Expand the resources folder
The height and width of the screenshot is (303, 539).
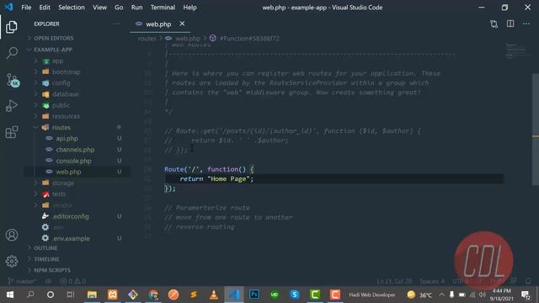[x=66, y=116]
